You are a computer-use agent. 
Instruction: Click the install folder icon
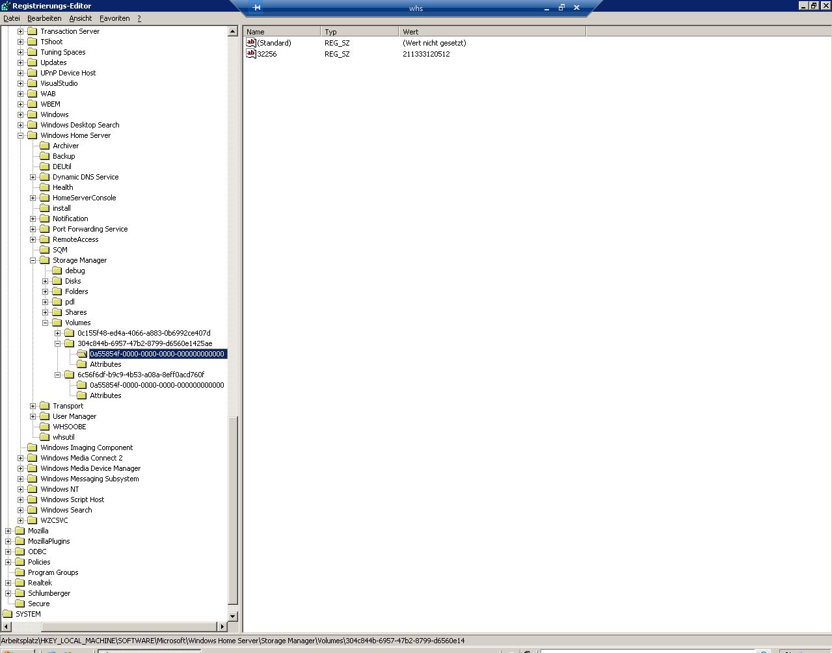pos(44,208)
